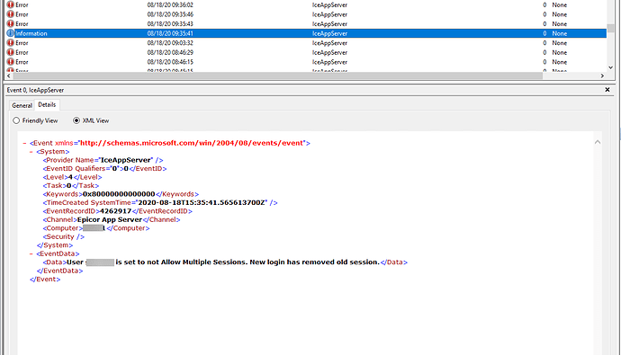Click the error icon for event 09:36:02

click(10, 4)
